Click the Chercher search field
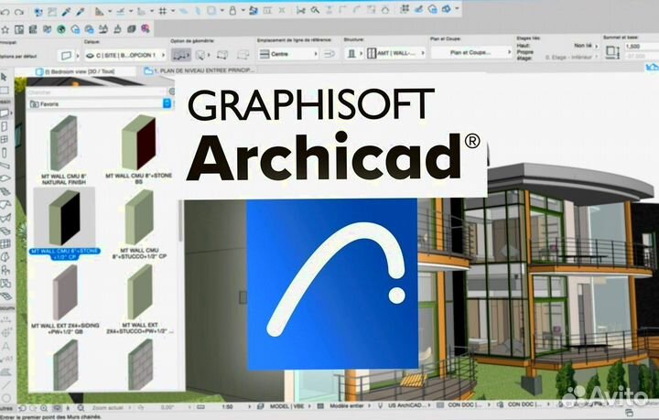 [x=98, y=92]
